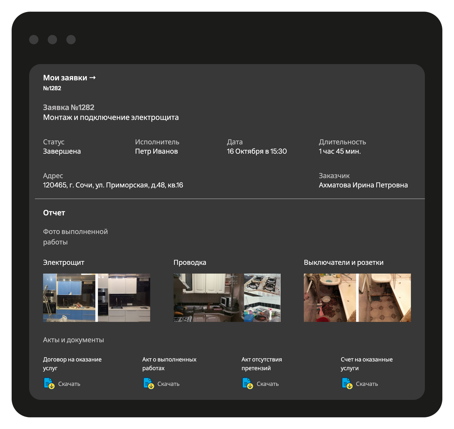Click 'Скачать' under 'Акт о выполненных работах'
The height and width of the screenshot is (429, 454).
click(169, 384)
